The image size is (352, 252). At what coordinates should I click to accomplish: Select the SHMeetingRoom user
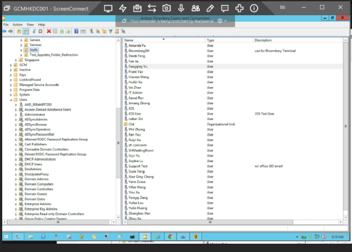coord(141,150)
